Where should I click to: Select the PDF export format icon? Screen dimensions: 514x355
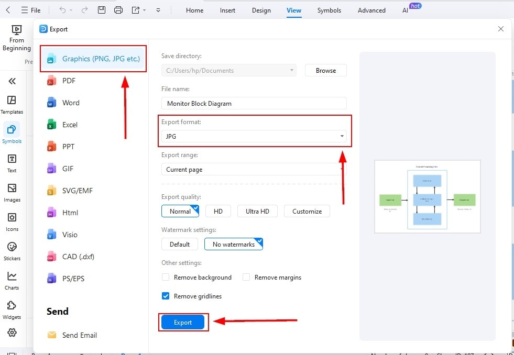(x=66, y=80)
